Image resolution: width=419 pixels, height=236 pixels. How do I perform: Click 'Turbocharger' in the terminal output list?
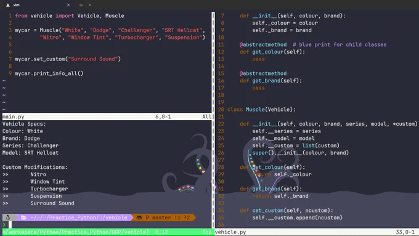pos(49,189)
